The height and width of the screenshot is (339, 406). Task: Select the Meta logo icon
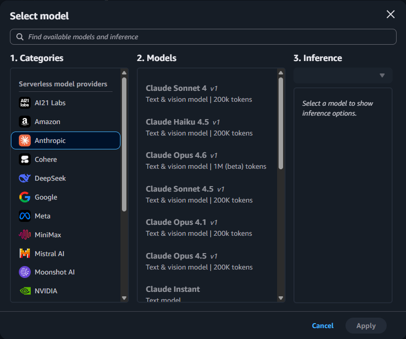click(x=25, y=216)
